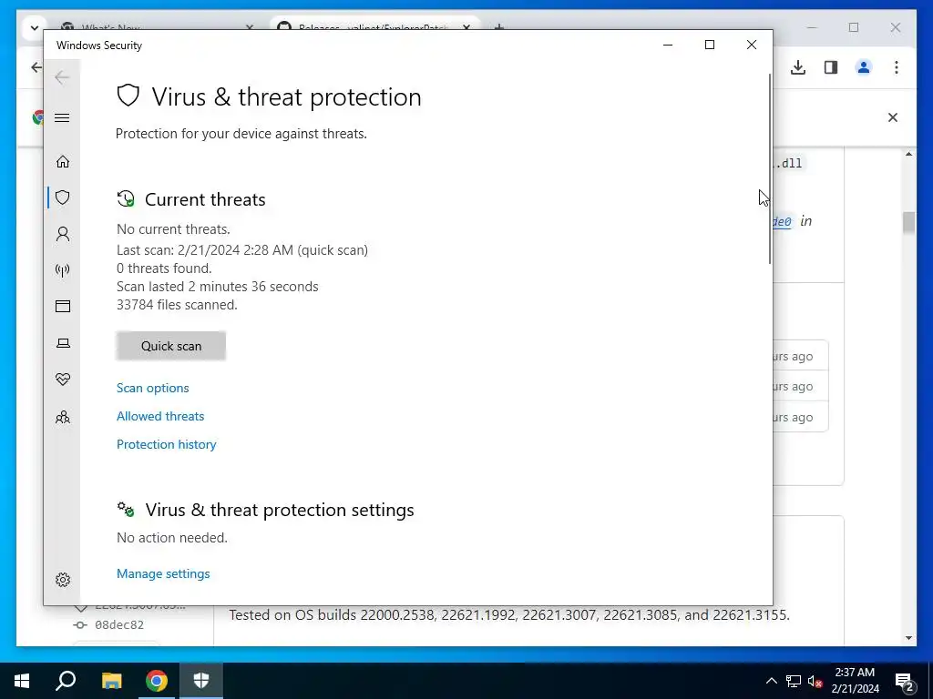The height and width of the screenshot is (699, 933).
Task: Open Action Center notifications icon
Action: click(905, 681)
